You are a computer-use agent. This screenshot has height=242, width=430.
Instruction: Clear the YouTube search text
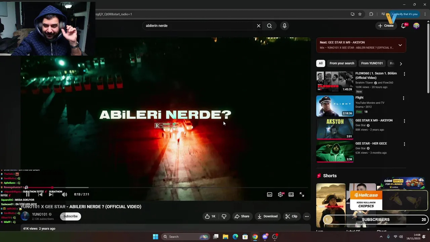pos(259,26)
